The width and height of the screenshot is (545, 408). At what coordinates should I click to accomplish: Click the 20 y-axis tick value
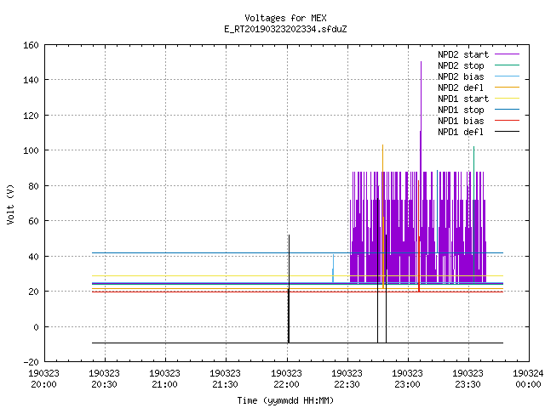tap(33, 292)
